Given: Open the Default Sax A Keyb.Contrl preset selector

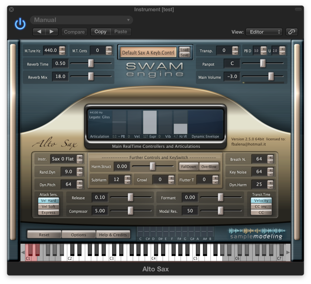Looking at the screenshot, I should [148, 52].
